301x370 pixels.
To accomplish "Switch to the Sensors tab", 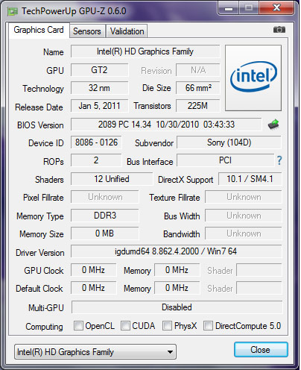I will (87, 31).
